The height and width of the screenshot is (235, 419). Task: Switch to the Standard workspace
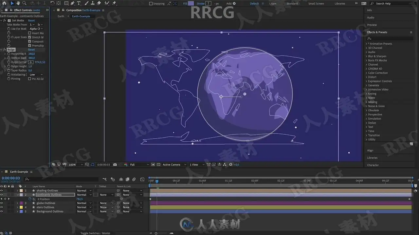pos(292,4)
